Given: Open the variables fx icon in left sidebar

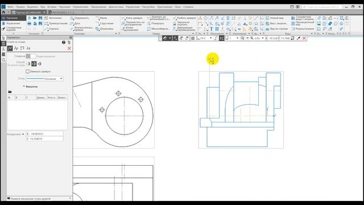Looking at the screenshot, I should tap(3, 49).
